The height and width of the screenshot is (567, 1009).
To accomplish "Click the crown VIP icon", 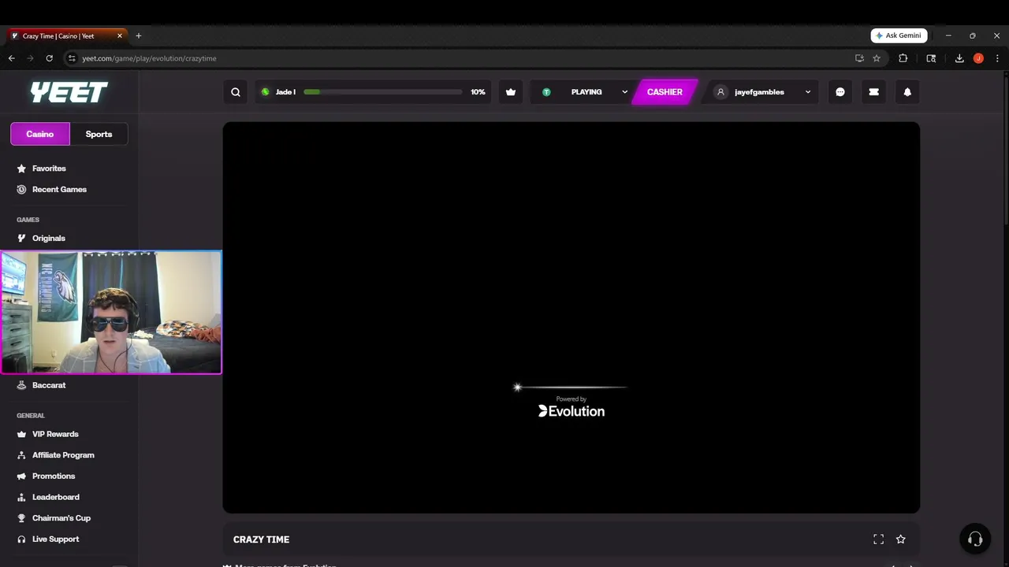I will point(511,92).
